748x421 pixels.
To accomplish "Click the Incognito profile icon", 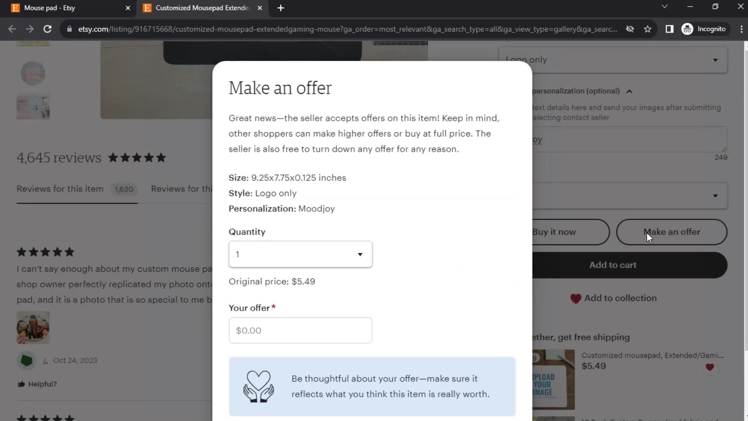I will (687, 28).
